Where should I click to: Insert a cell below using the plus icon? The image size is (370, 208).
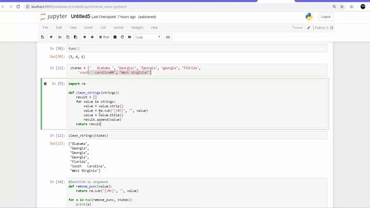[51, 37]
